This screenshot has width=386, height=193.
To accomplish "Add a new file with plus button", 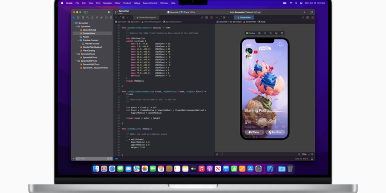I will click(74, 159).
